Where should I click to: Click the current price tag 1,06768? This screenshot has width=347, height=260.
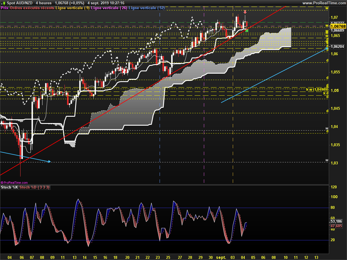click(338, 26)
